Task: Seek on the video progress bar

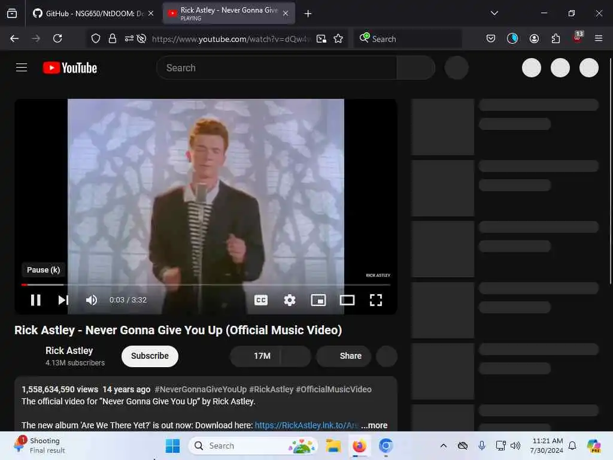Action: pyautogui.click(x=206, y=285)
